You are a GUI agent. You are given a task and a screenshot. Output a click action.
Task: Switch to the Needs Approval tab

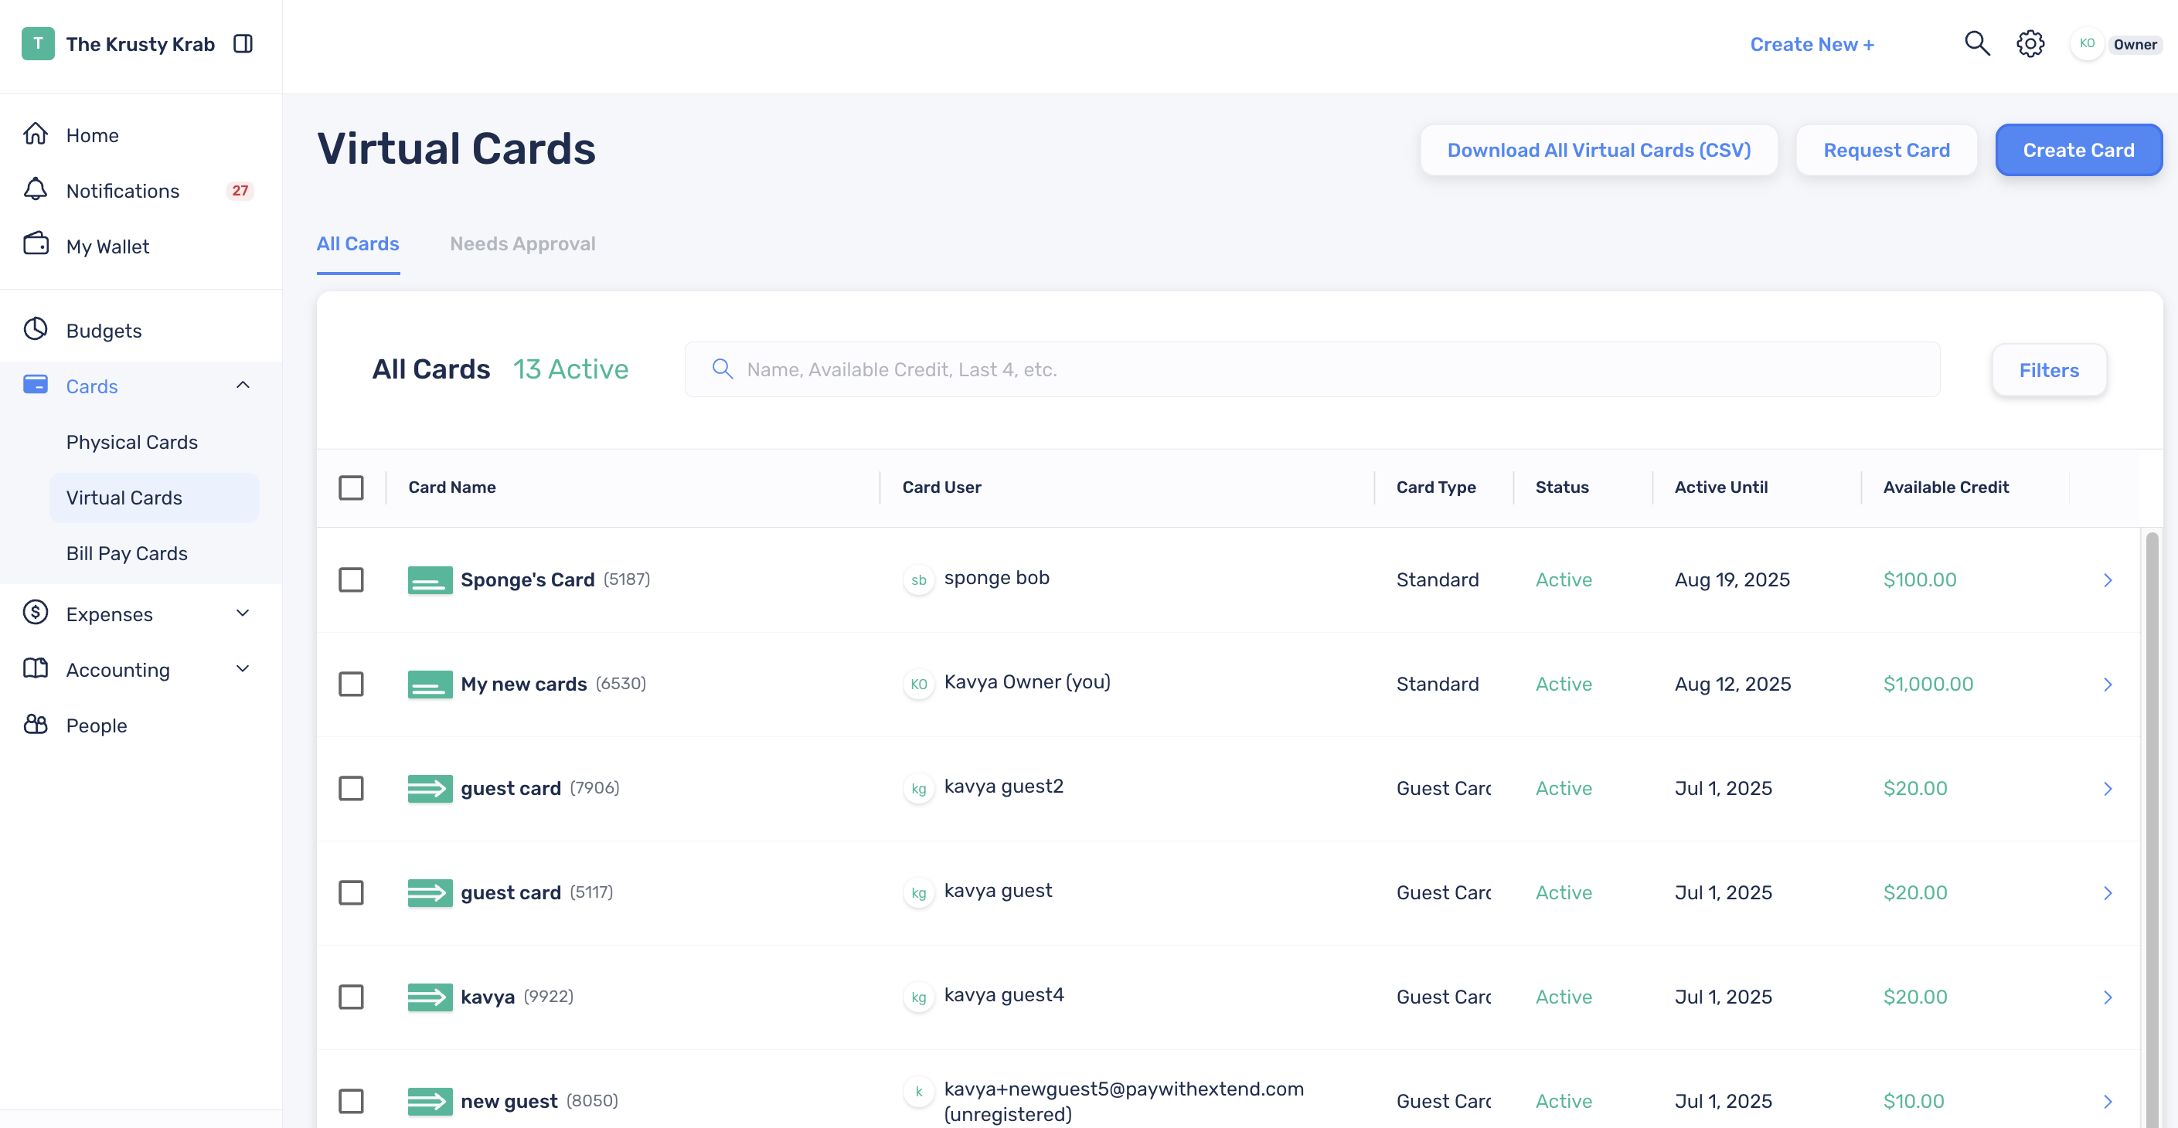click(522, 244)
